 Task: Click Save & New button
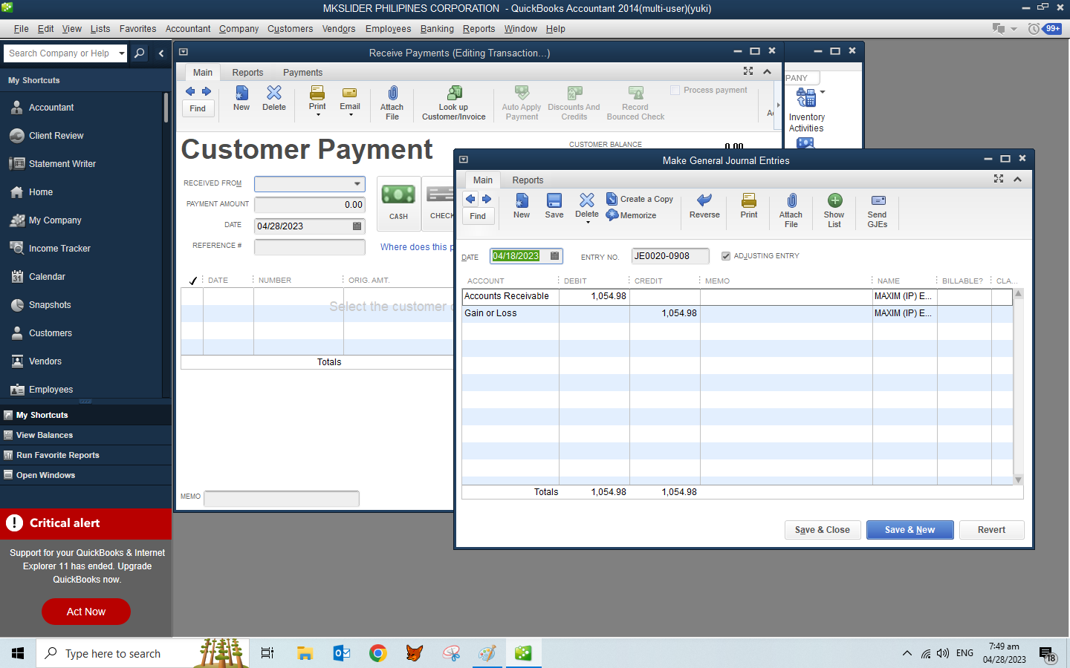(909, 530)
